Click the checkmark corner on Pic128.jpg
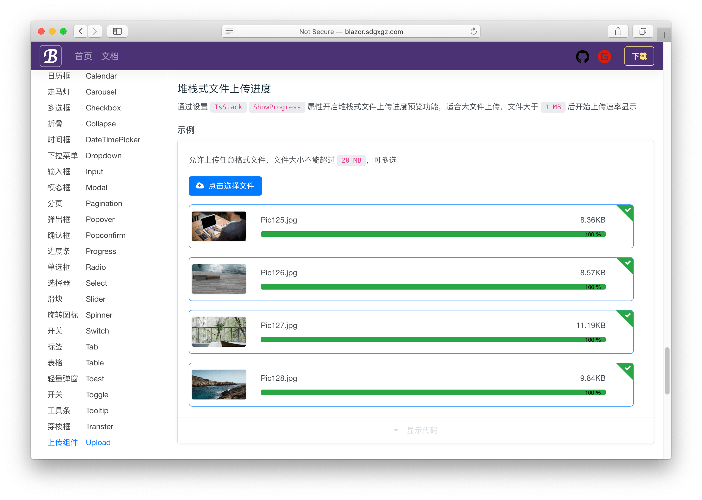Viewport: 702px width, 500px height. (628, 368)
